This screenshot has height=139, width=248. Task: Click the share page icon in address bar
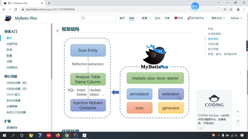tap(225, 9)
